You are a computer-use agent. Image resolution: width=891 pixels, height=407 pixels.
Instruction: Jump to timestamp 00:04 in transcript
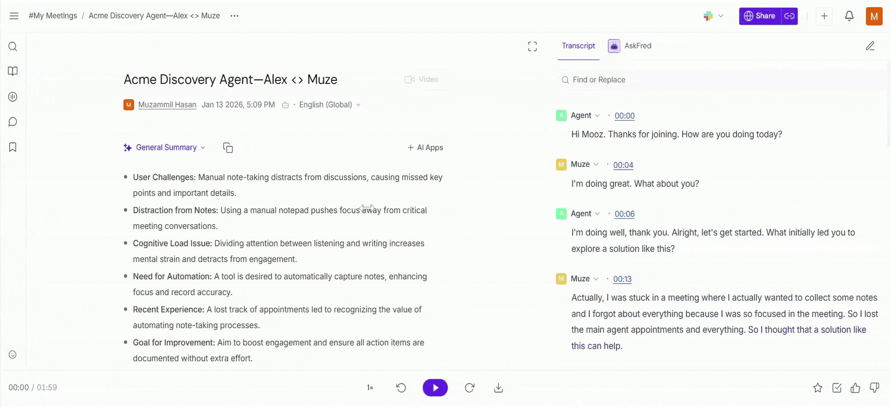[x=623, y=165]
